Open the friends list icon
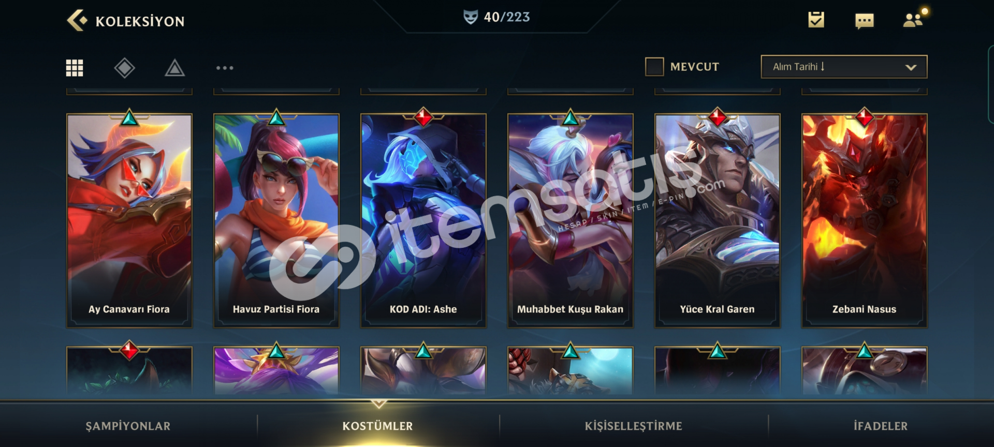This screenshot has height=447, width=994. [x=914, y=19]
